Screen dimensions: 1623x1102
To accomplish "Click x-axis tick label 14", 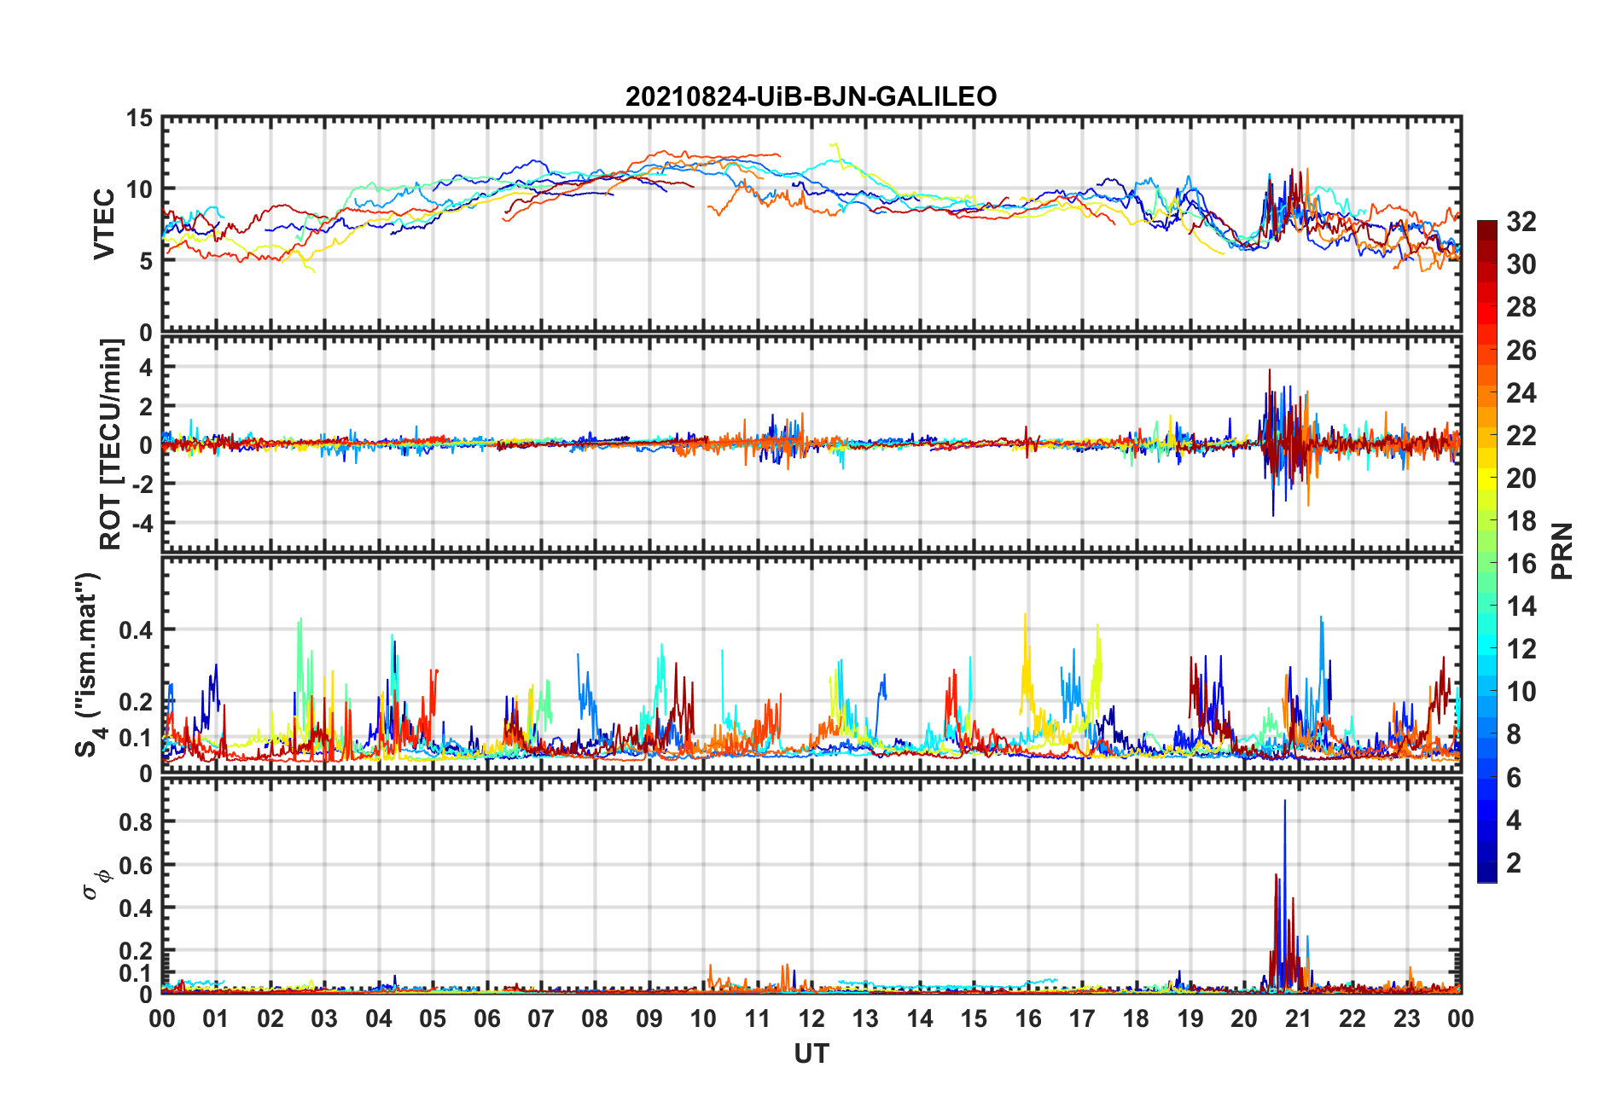I will (x=920, y=1018).
